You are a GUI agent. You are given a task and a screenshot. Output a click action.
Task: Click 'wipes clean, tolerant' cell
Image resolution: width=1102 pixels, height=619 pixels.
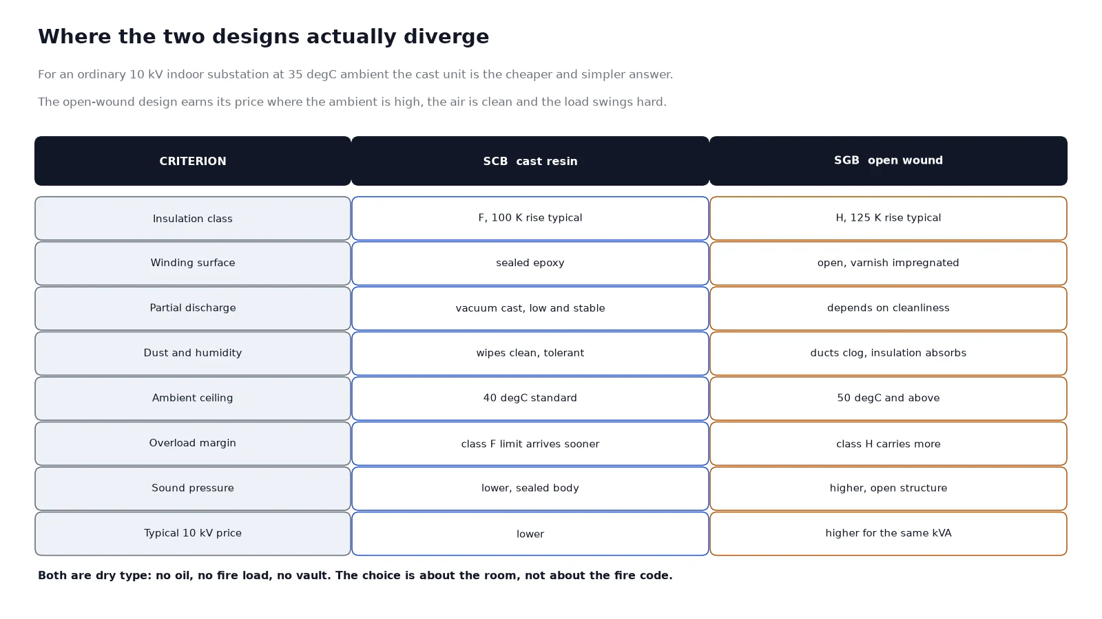click(530, 354)
